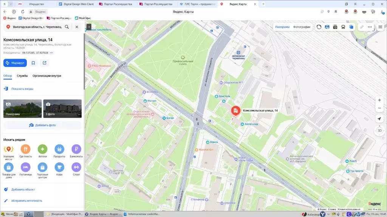387x217 pixels.
Task: Select Панорамы in map top bar
Action: point(282,27)
